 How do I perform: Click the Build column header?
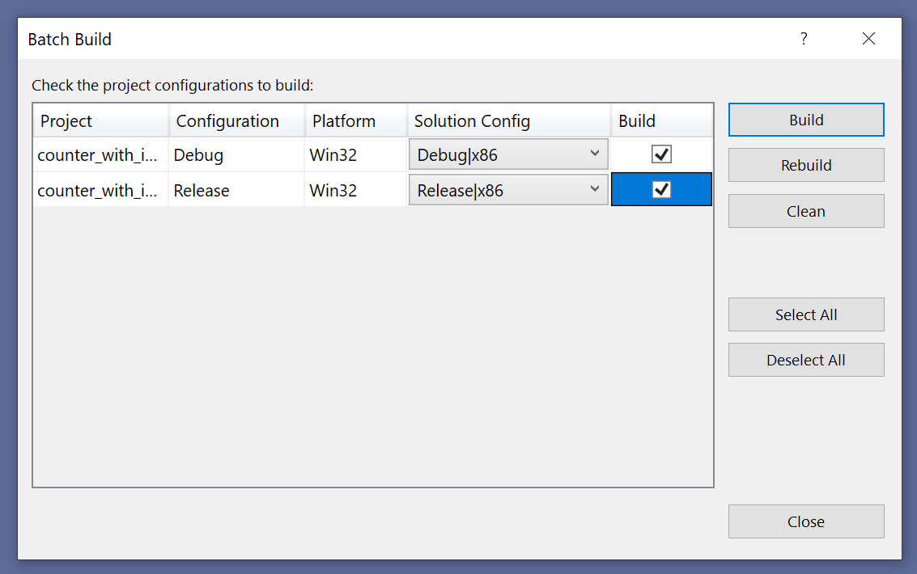[661, 121]
